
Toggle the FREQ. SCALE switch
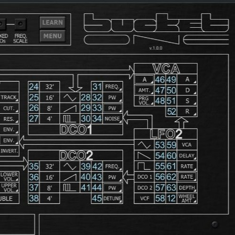(x=20, y=24)
